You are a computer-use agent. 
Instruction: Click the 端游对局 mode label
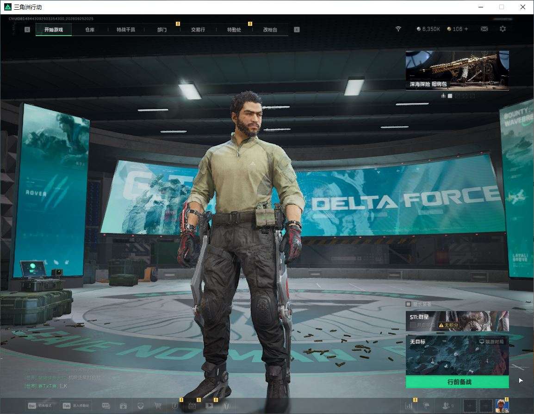coord(491,341)
